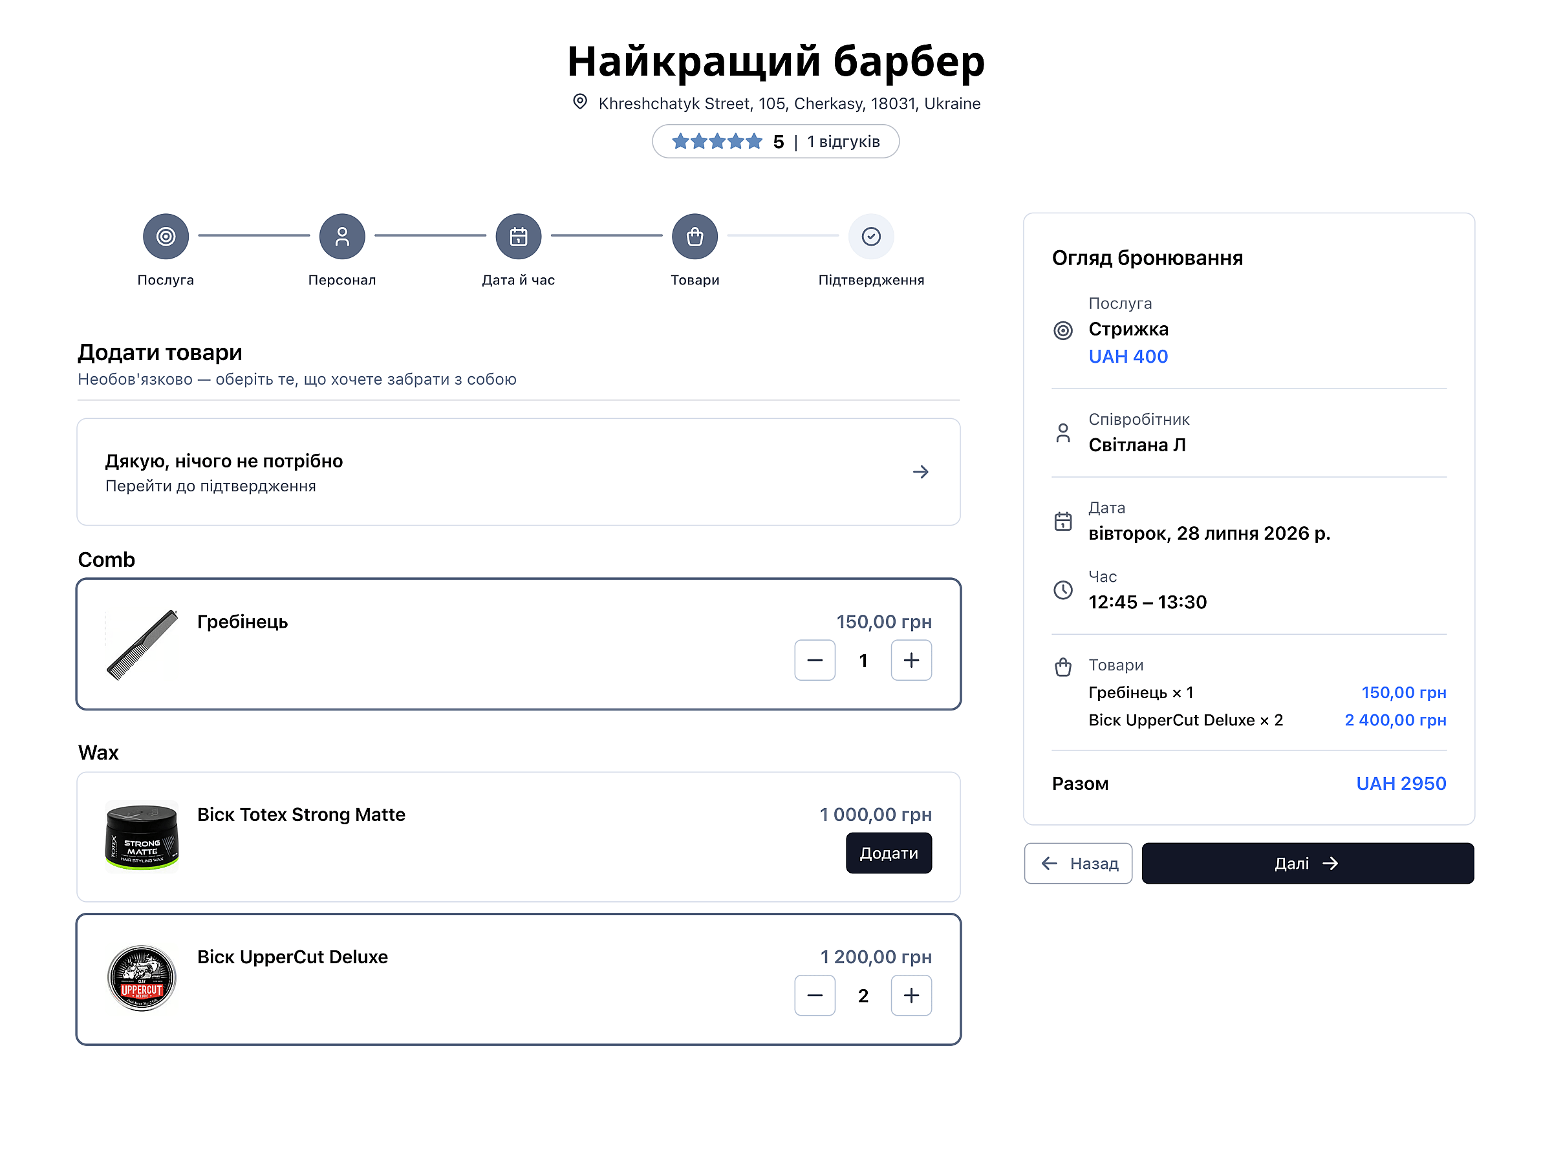The image size is (1552, 1163).
Task: Decrease Віск UpperCut Deluxe quantity
Action: point(815,996)
